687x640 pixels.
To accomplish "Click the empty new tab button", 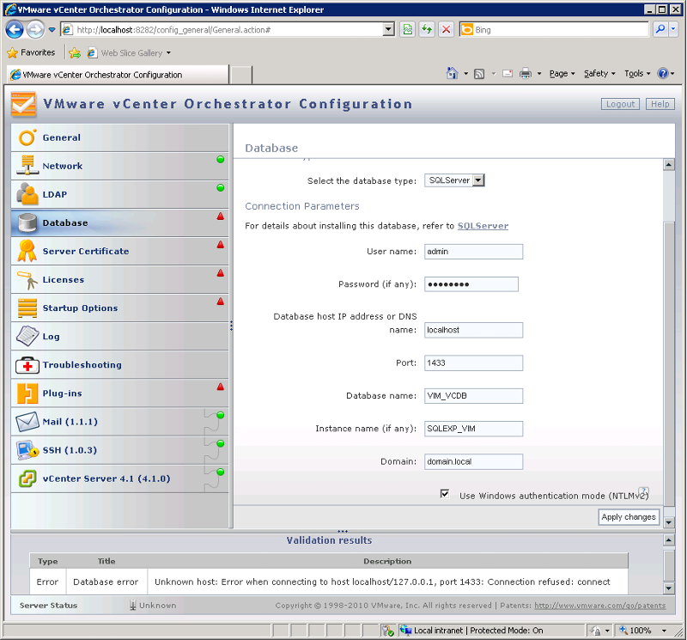I will coord(241,75).
